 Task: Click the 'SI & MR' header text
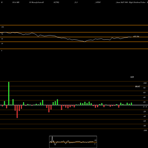tap(16, 2)
